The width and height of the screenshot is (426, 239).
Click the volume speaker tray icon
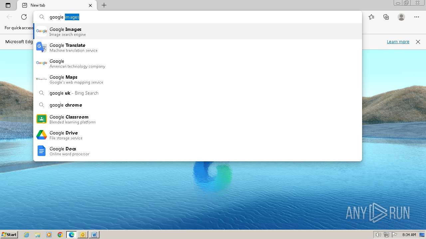(x=378, y=235)
